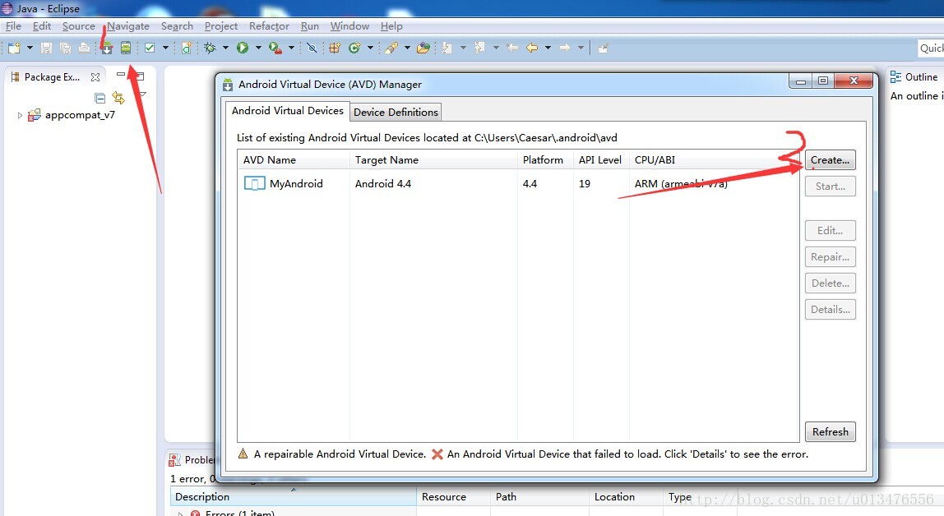Click the New Java Package icon
Viewport: 944px width, 516px height.
pyautogui.click(x=335, y=48)
